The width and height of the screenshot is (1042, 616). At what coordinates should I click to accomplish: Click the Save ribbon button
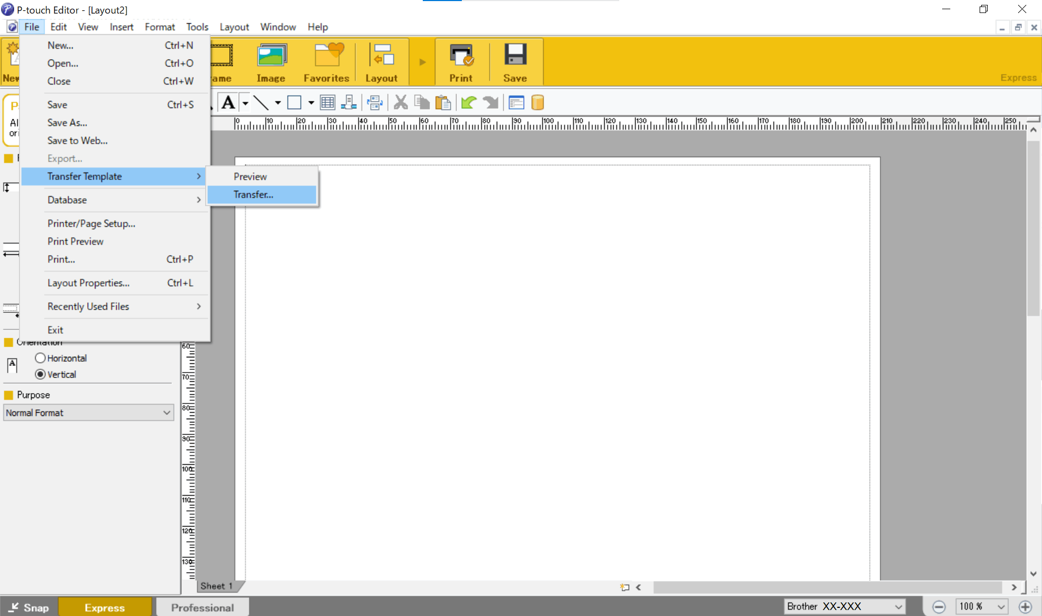coord(515,62)
